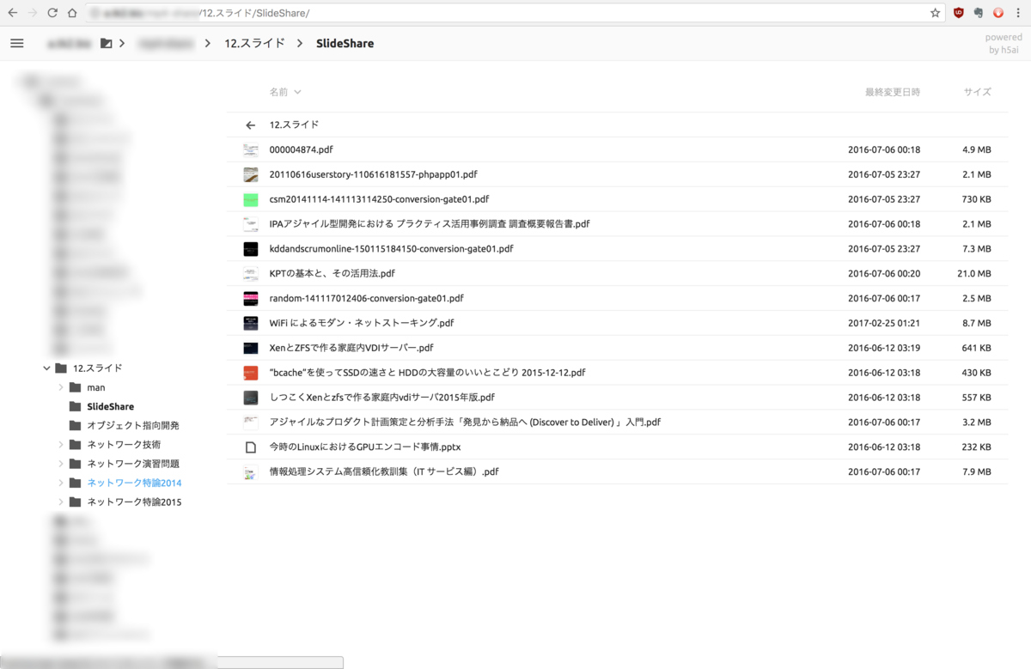Select ネットワーク技術 folder in tree
Image resolution: width=1031 pixels, height=669 pixels.
[x=123, y=445]
